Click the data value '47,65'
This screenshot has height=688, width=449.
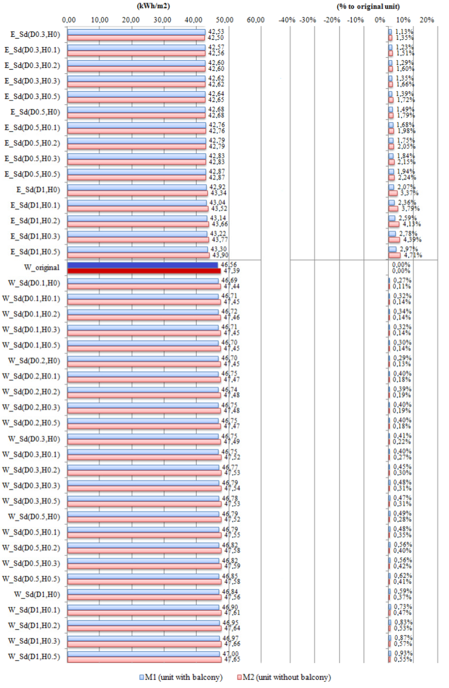pyautogui.click(x=232, y=659)
